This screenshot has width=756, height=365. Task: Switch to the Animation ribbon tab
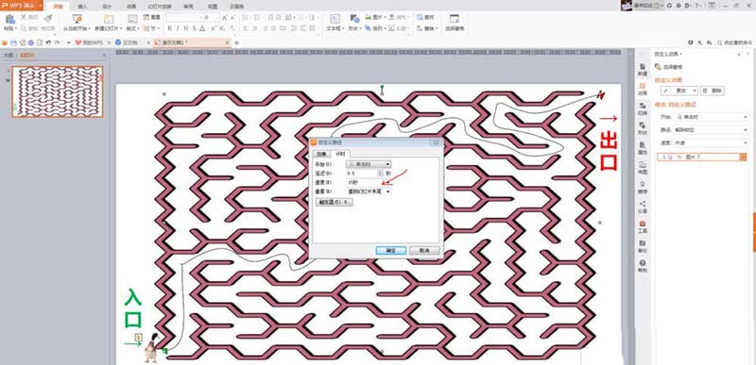pyautogui.click(x=131, y=7)
